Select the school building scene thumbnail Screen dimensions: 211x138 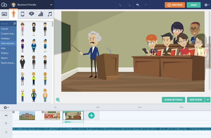coord(27,115)
